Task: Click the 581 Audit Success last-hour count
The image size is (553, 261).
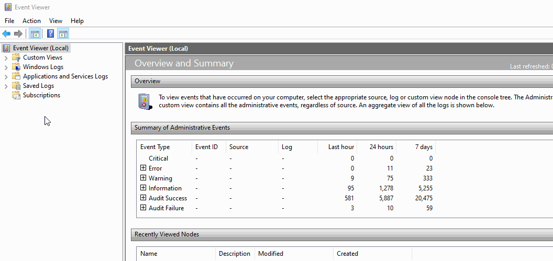Action: point(349,198)
